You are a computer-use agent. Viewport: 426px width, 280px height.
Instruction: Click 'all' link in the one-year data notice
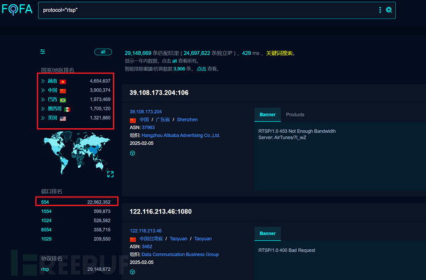[x=175, y=61]
